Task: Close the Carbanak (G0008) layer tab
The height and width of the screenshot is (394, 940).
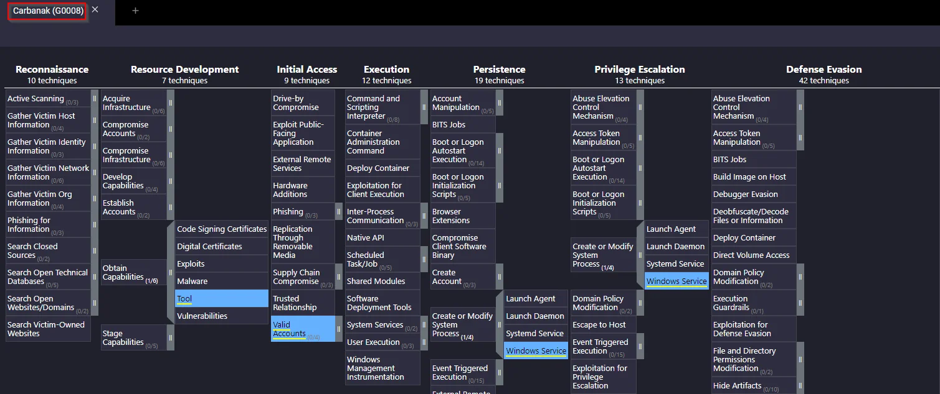Action: click(95, 10)
